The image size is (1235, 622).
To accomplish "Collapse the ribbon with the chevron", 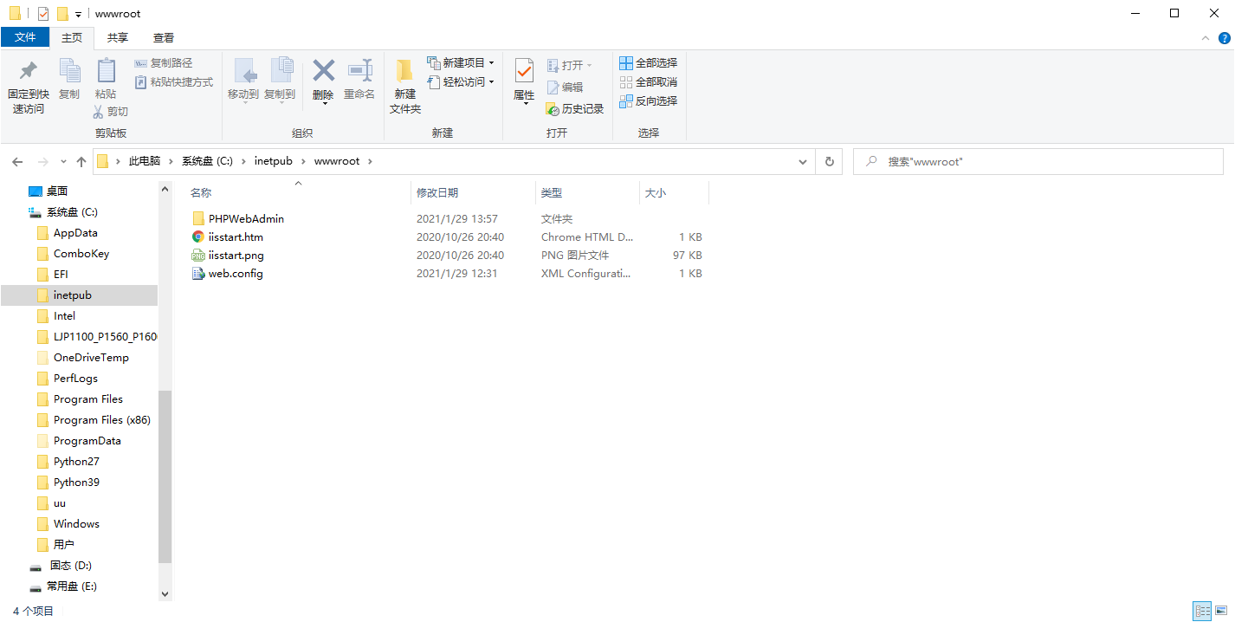I will 1206,38.
